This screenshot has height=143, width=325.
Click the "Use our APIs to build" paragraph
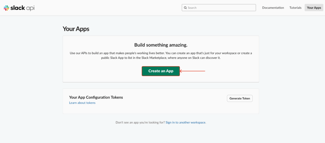(x=161, y=56)
